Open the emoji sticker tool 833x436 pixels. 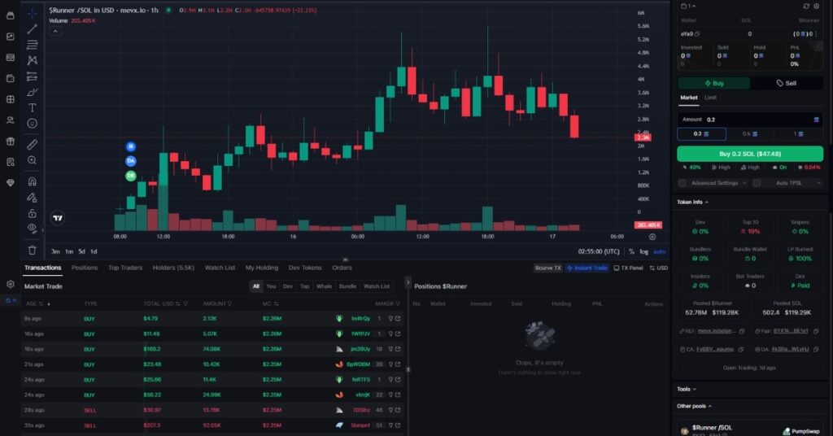coord(32,123)
